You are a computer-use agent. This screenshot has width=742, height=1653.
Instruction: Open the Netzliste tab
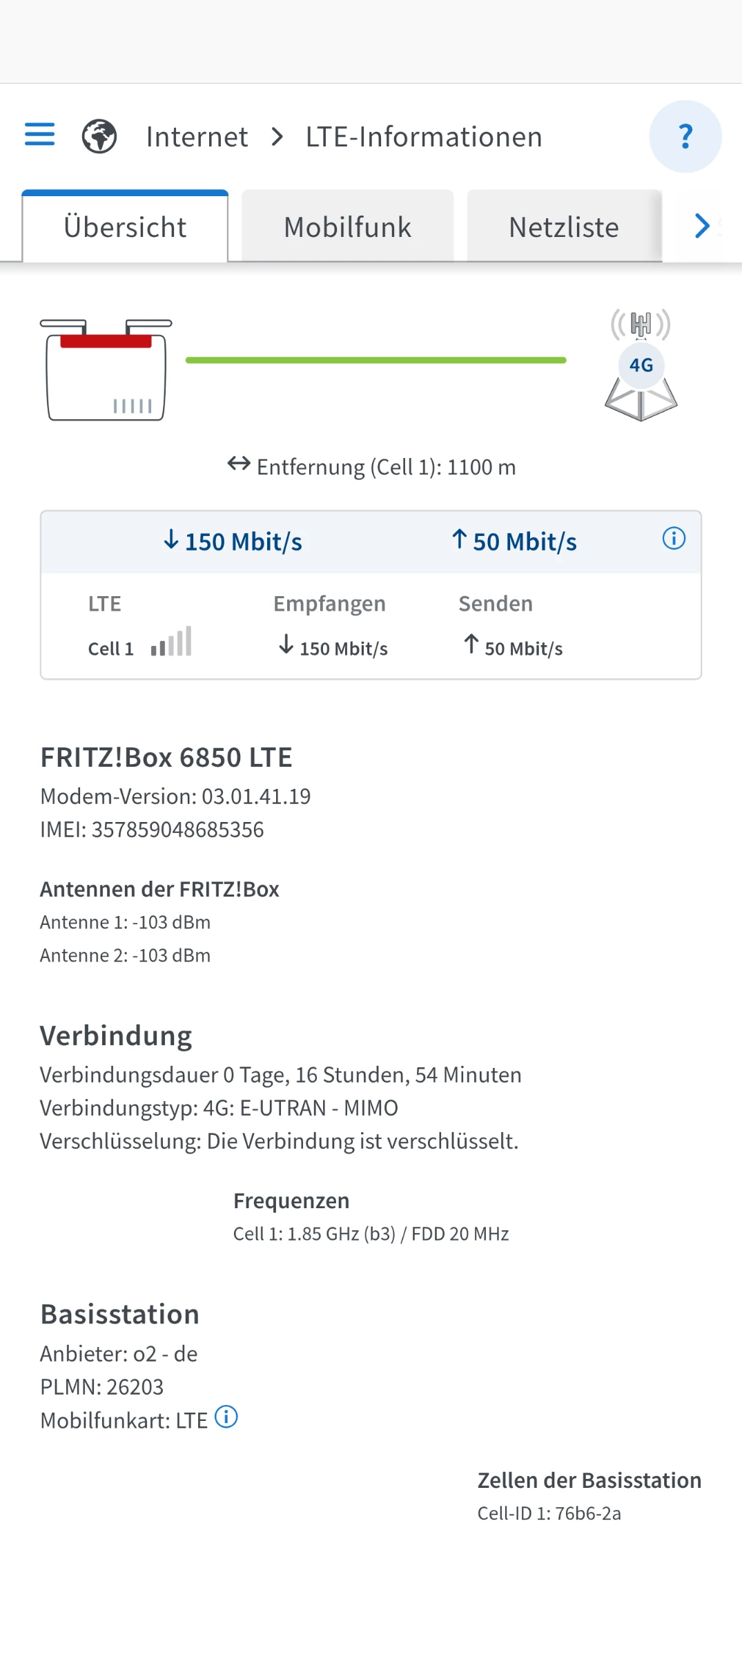pos(563,227)
